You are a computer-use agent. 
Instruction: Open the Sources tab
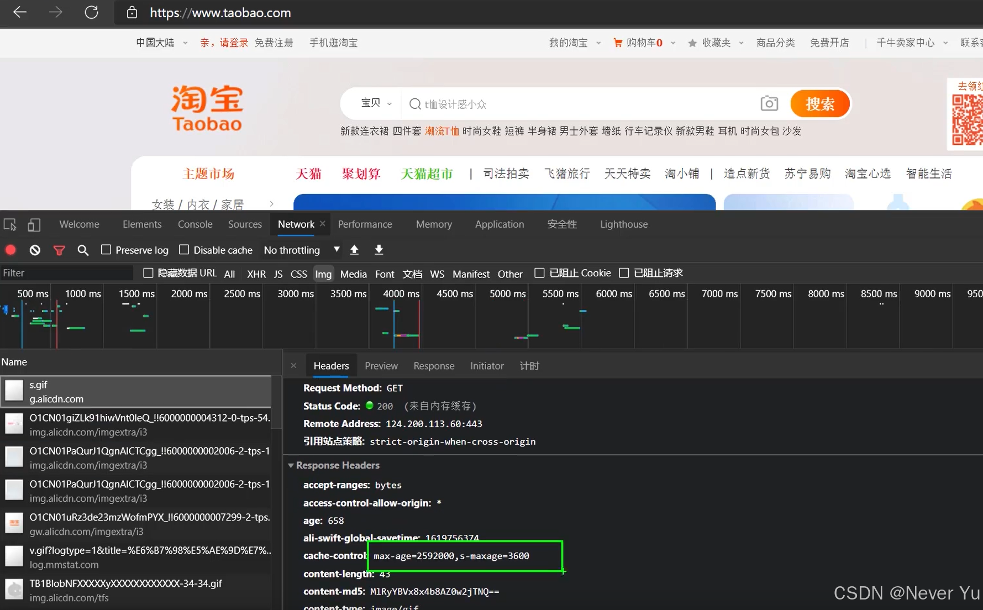[245, 224]
